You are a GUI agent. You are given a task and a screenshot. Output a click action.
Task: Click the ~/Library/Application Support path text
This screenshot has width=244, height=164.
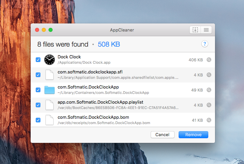point(118,77)
